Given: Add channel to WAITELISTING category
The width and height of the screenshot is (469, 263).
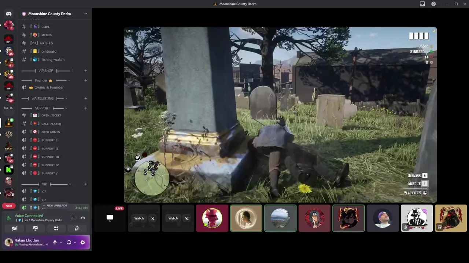Looking at the screenshot, I should point(86,98).
